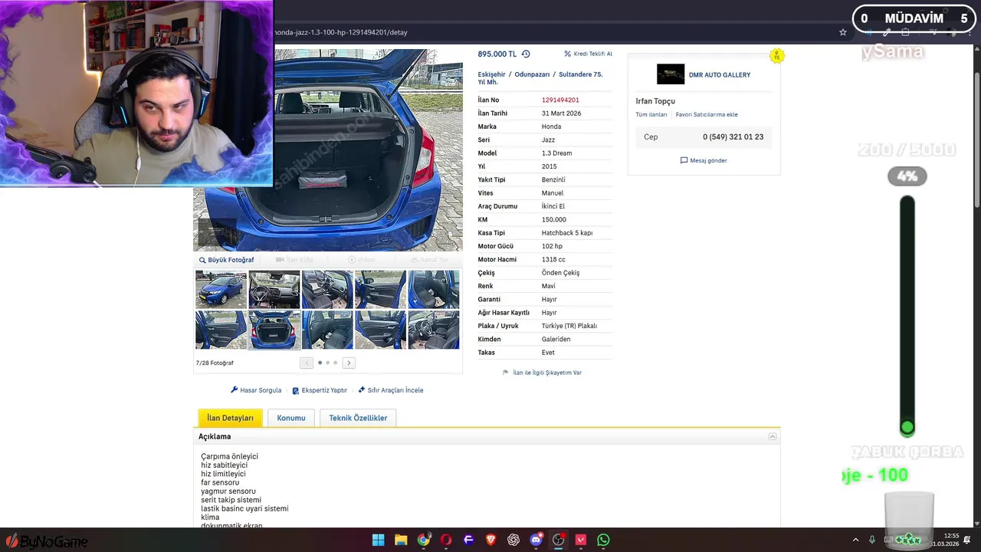This screenshot has height=552, width=981.
Task: Open Opera browser from taskbar
Action: pos(446,540)
